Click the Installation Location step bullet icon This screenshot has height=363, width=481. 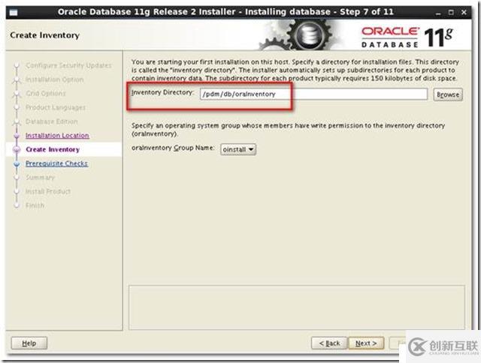coord(17,136)
